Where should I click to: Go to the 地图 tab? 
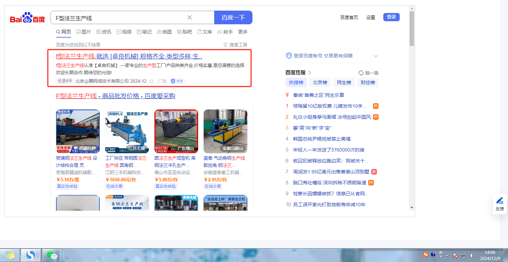coord(164,32)
